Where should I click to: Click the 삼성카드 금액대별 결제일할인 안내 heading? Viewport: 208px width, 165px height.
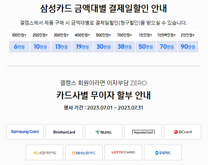pyautogui.click(x=103, y=8)
